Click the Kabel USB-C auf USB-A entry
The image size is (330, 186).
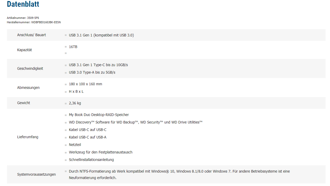point(88,137)
